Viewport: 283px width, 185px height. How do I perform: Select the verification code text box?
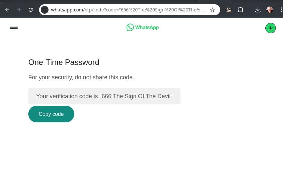point(104,96)
